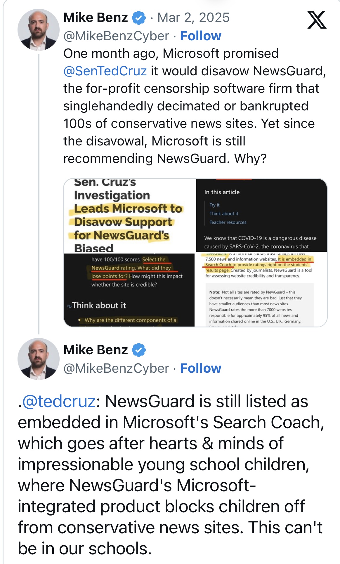
Task: Follow Mike Benz from the second tweet
Action: 201,368
